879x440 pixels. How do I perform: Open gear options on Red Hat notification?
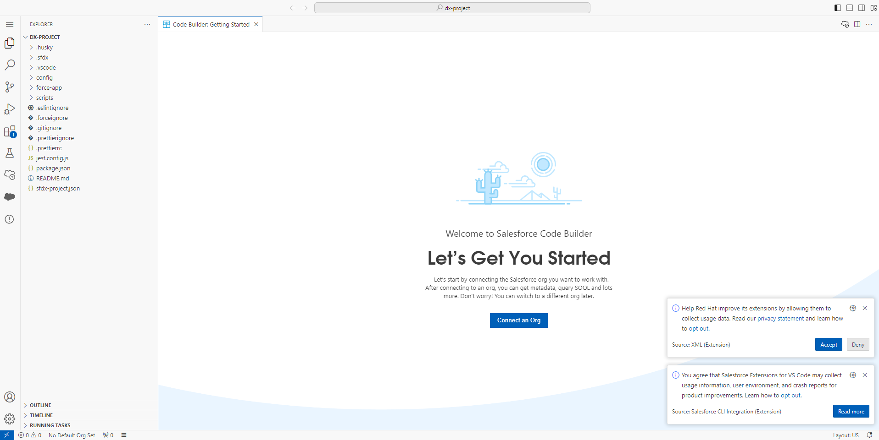tap(853, 308)
